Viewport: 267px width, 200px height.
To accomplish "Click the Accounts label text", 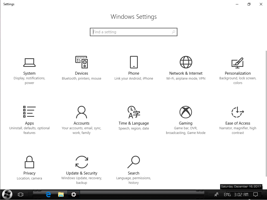I will coord(82,123).
